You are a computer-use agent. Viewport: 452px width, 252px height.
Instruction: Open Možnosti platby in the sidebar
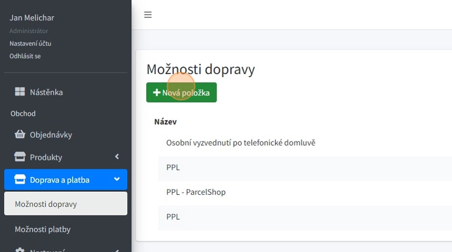(43, 229)
